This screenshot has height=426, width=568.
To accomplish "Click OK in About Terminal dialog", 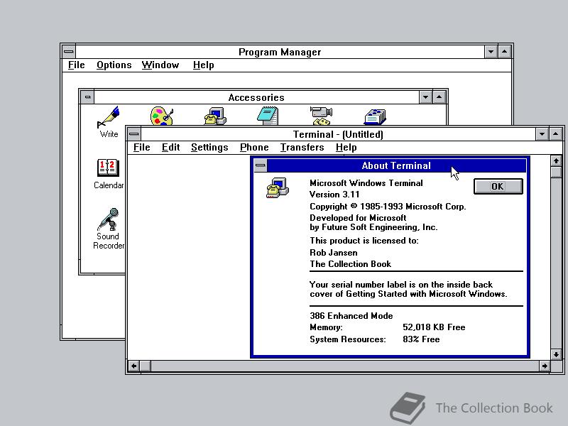I will (x=498, y=187).
